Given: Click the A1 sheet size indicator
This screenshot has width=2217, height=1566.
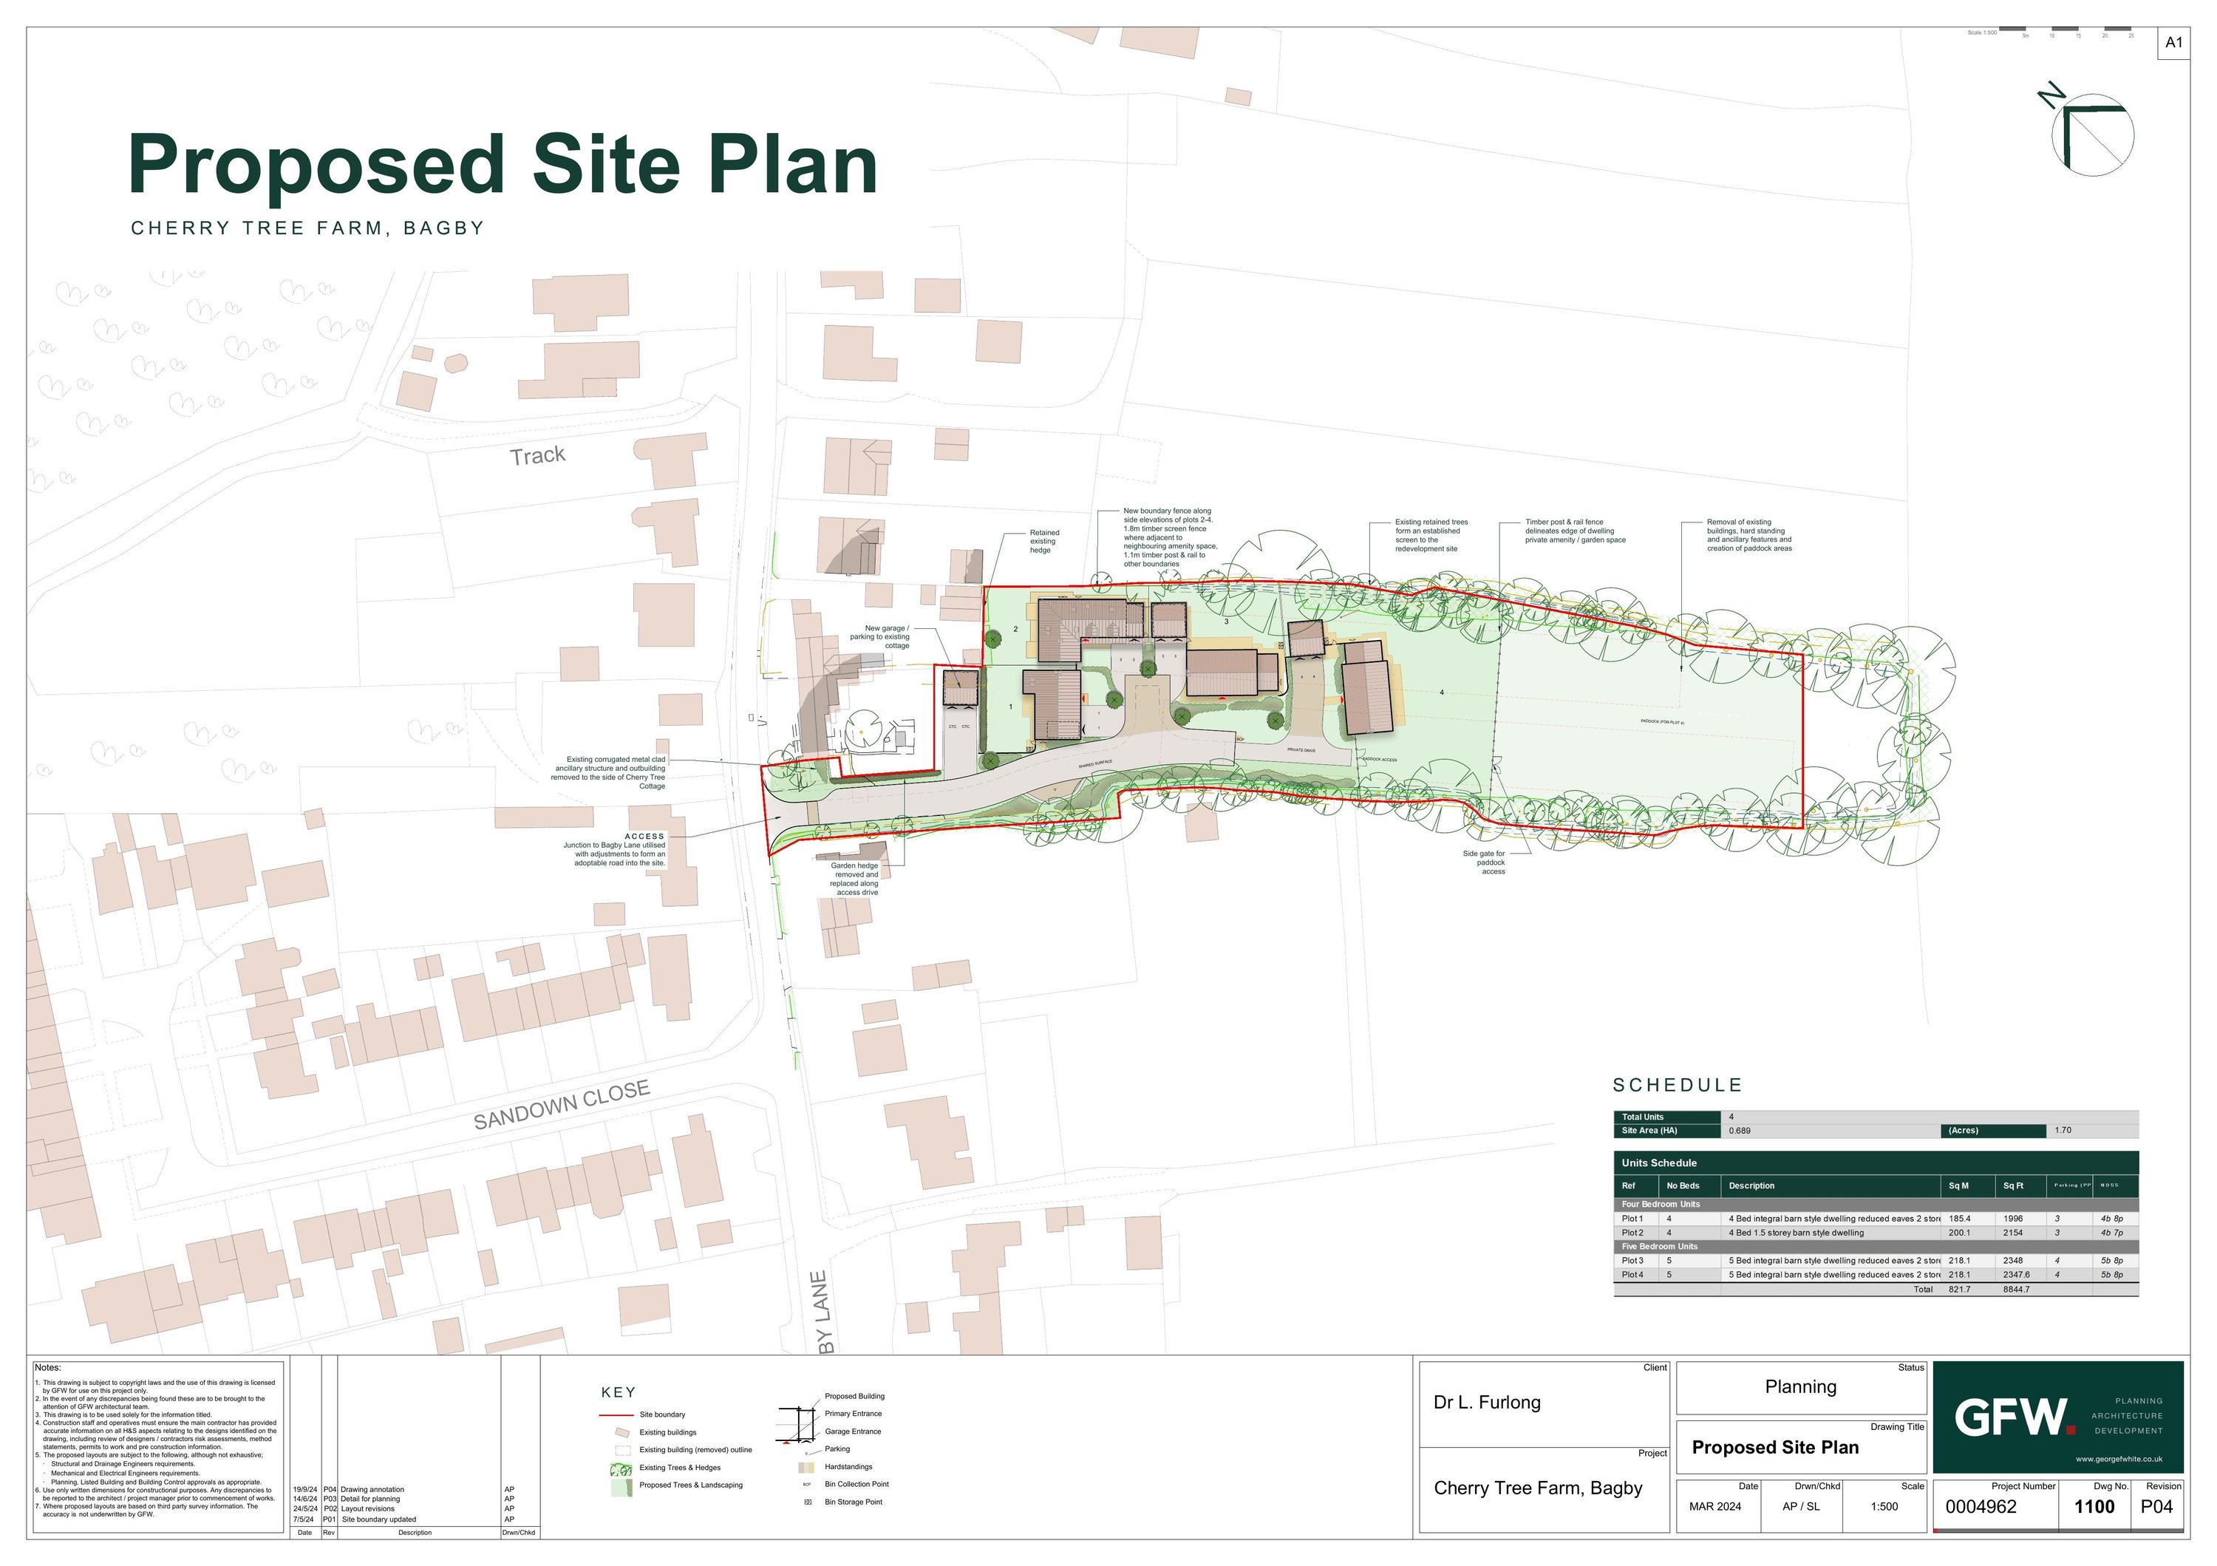Looking at the screenshot, I should point(2173,42).
